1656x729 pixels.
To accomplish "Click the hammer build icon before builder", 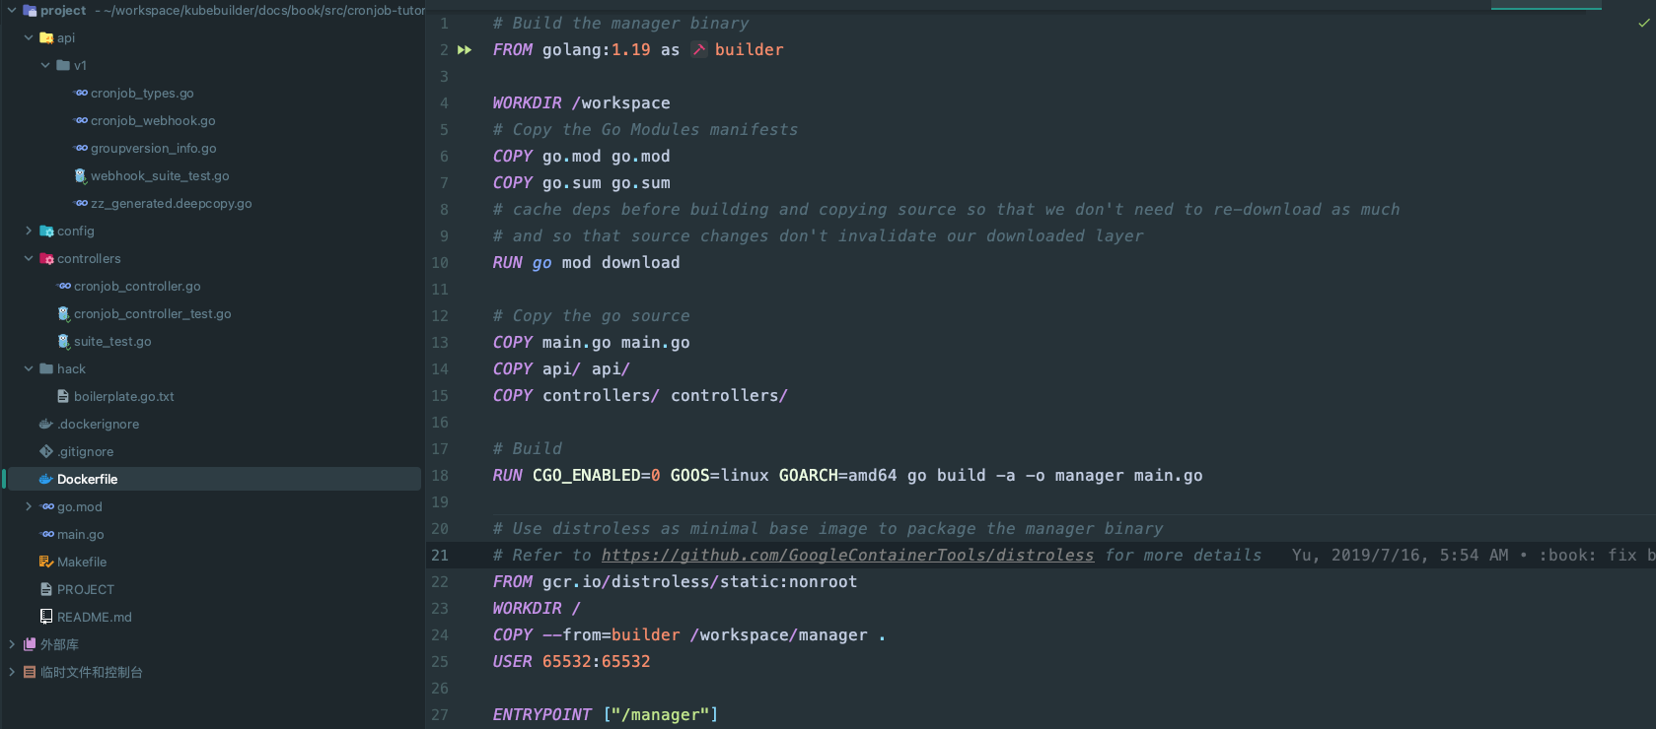I will (699, 49).
